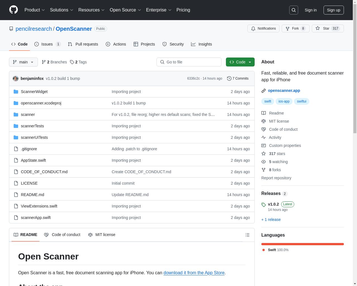Click the ios-app topic tag
Screen dimensions: 357x286
click(284, 101)
